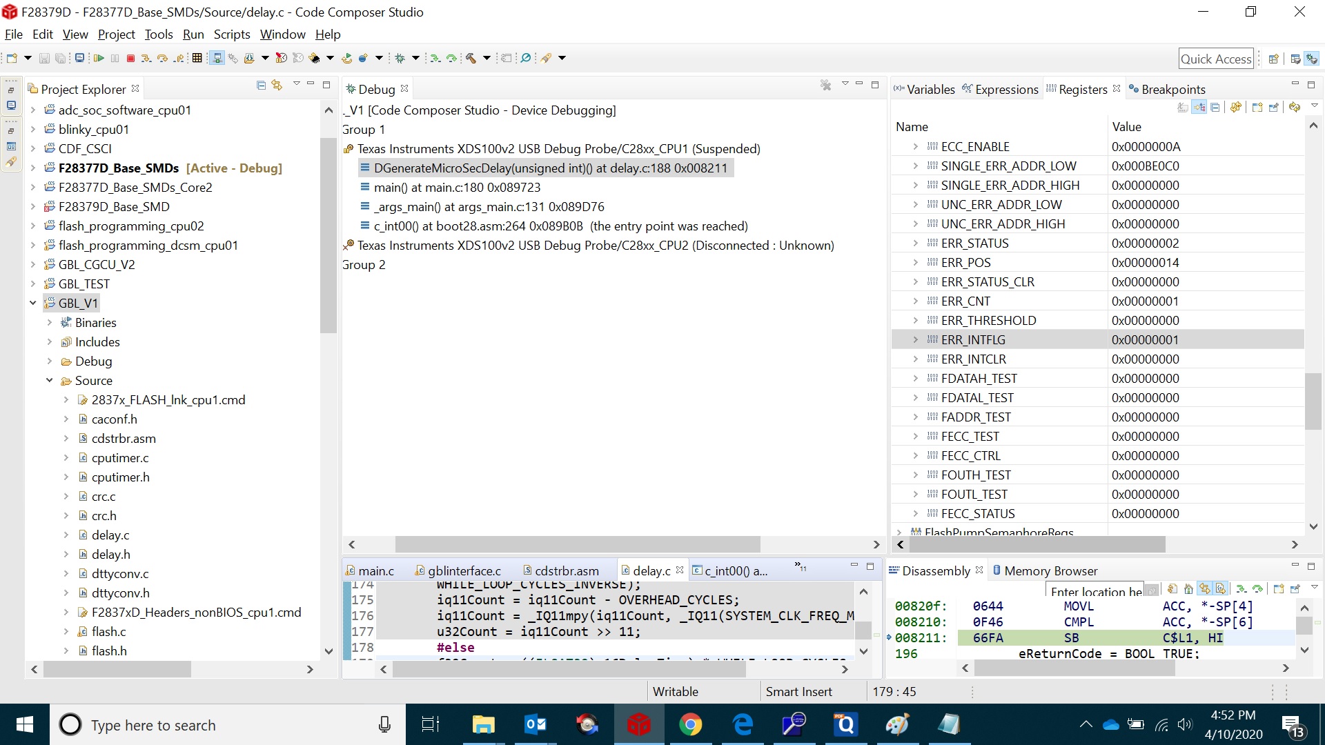Resume program execution in the debugger
The width and height of the screenshot is (1325, 745).
pos(99,58)
